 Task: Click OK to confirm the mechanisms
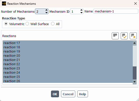pos(55,94)
